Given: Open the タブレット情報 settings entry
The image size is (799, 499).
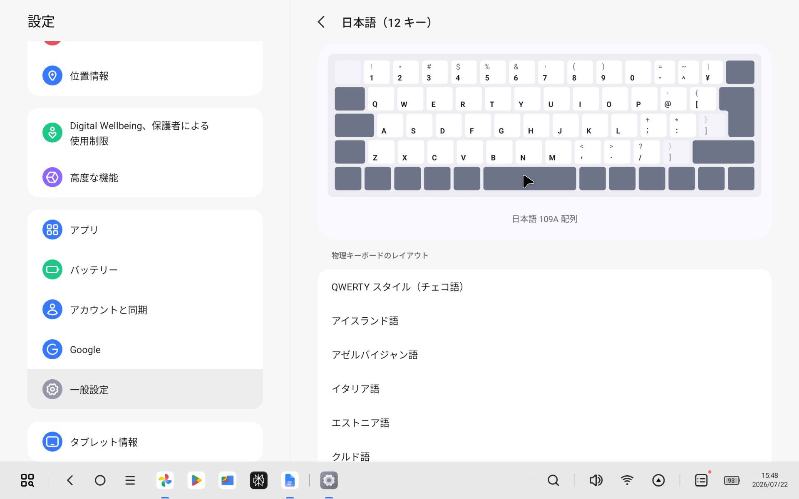Looking at the screenshot, I should point(145,442).
